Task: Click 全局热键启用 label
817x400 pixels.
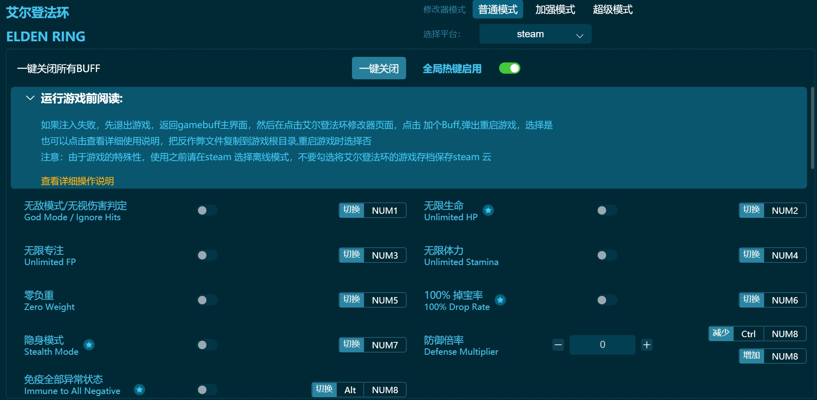Action: pos(452,68)
